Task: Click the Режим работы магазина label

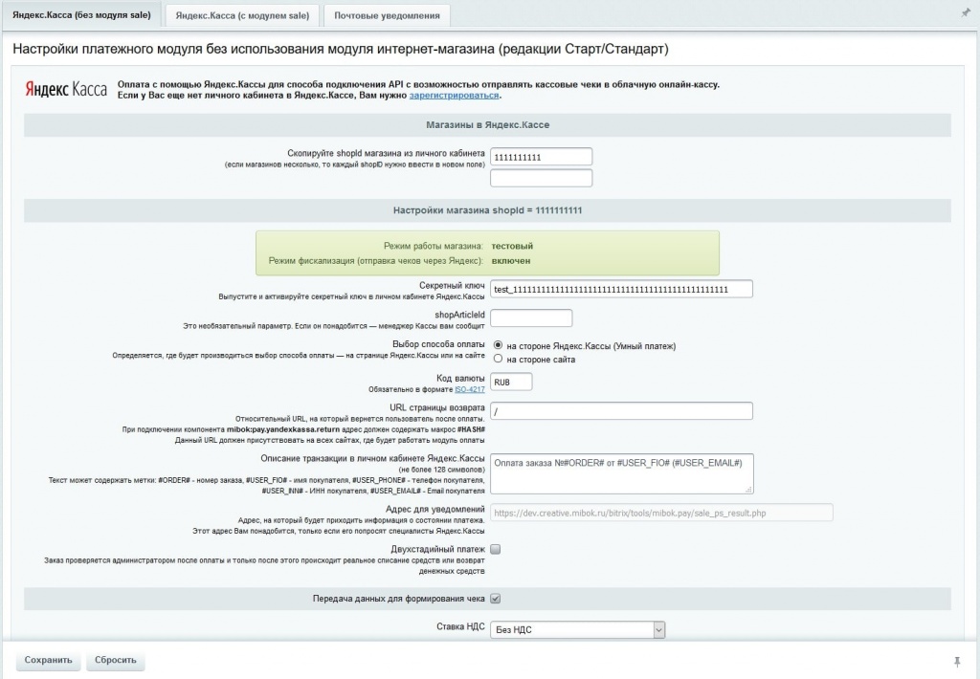Action: [x=434, y=246]
